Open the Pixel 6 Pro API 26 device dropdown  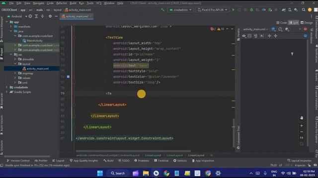[212, 10]
